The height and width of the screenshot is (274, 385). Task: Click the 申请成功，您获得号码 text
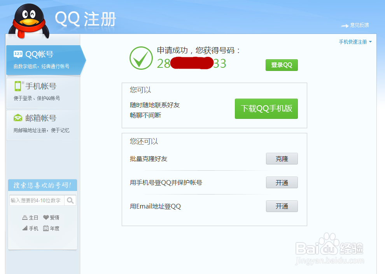pos(198,50)
